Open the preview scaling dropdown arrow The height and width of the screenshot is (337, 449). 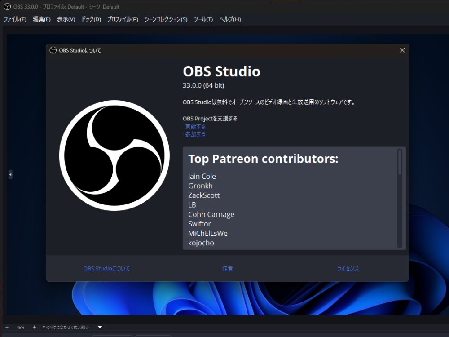tap(100, 327)
